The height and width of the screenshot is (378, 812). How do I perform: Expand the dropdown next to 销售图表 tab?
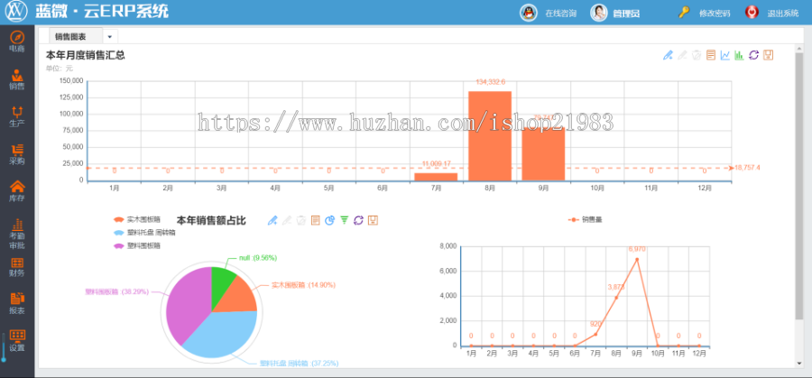(x=109, y=37)
